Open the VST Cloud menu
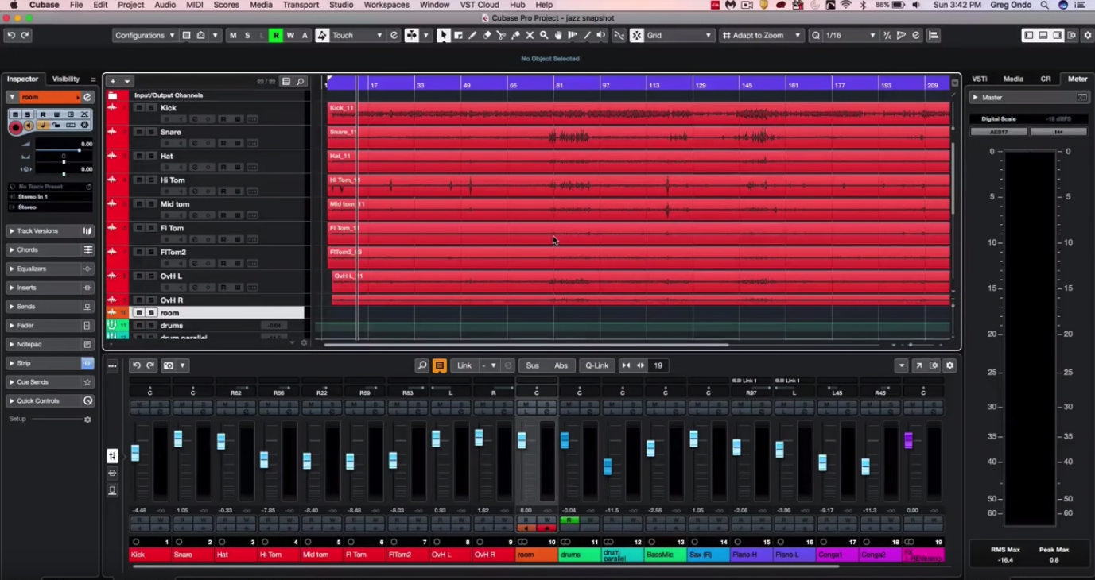 (x=480, y=5)
